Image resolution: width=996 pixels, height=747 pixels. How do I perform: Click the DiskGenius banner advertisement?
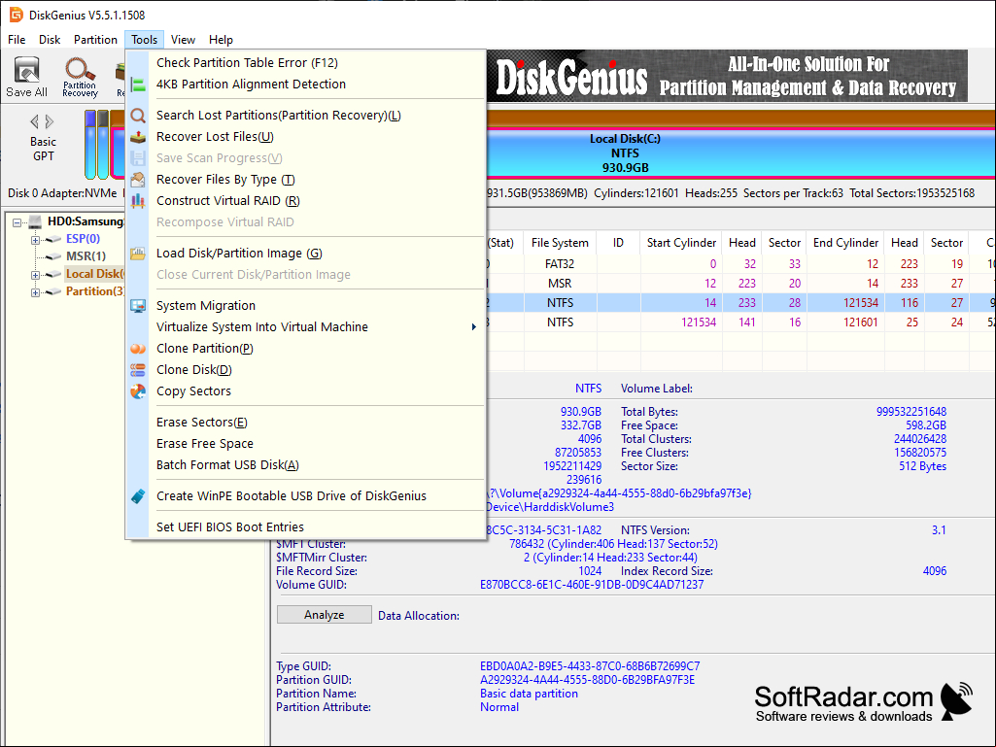(727, 76)
